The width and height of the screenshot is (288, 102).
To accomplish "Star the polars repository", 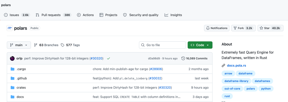I will tap(270, 28).
